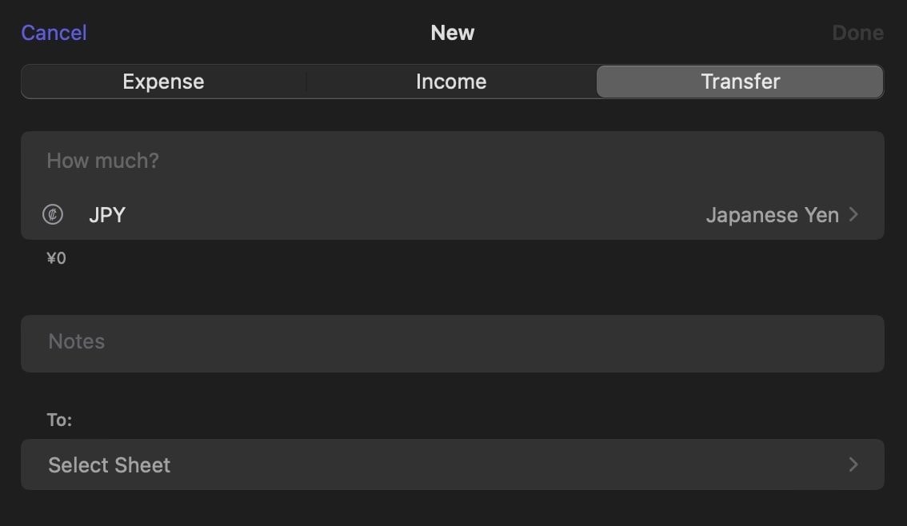Image resolution: width=907 pixels, height=526 pixels.
Task: Click the JPY currency code label
Action: (x=107, y=215)
